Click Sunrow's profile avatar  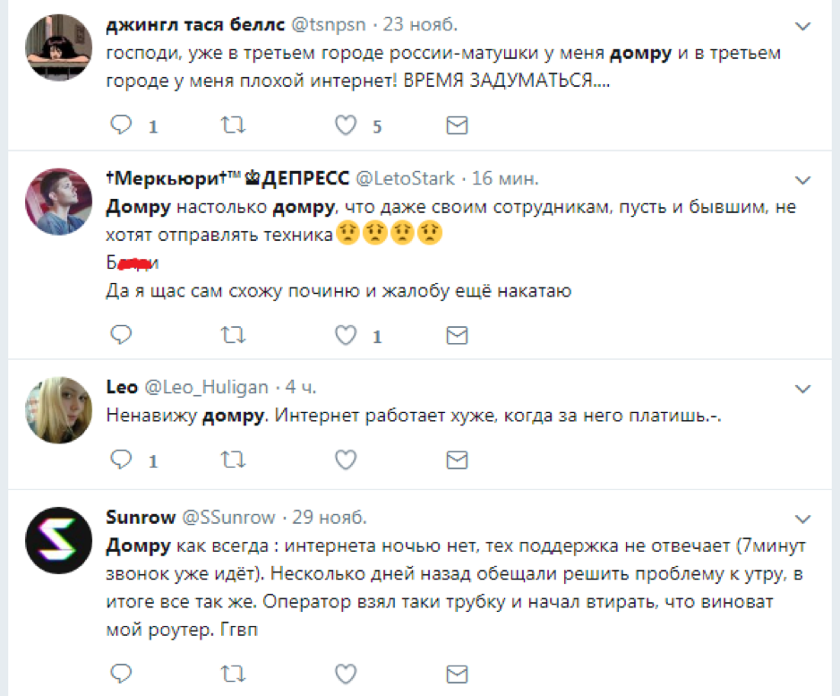pyautogui.click(x=56, y=542)
